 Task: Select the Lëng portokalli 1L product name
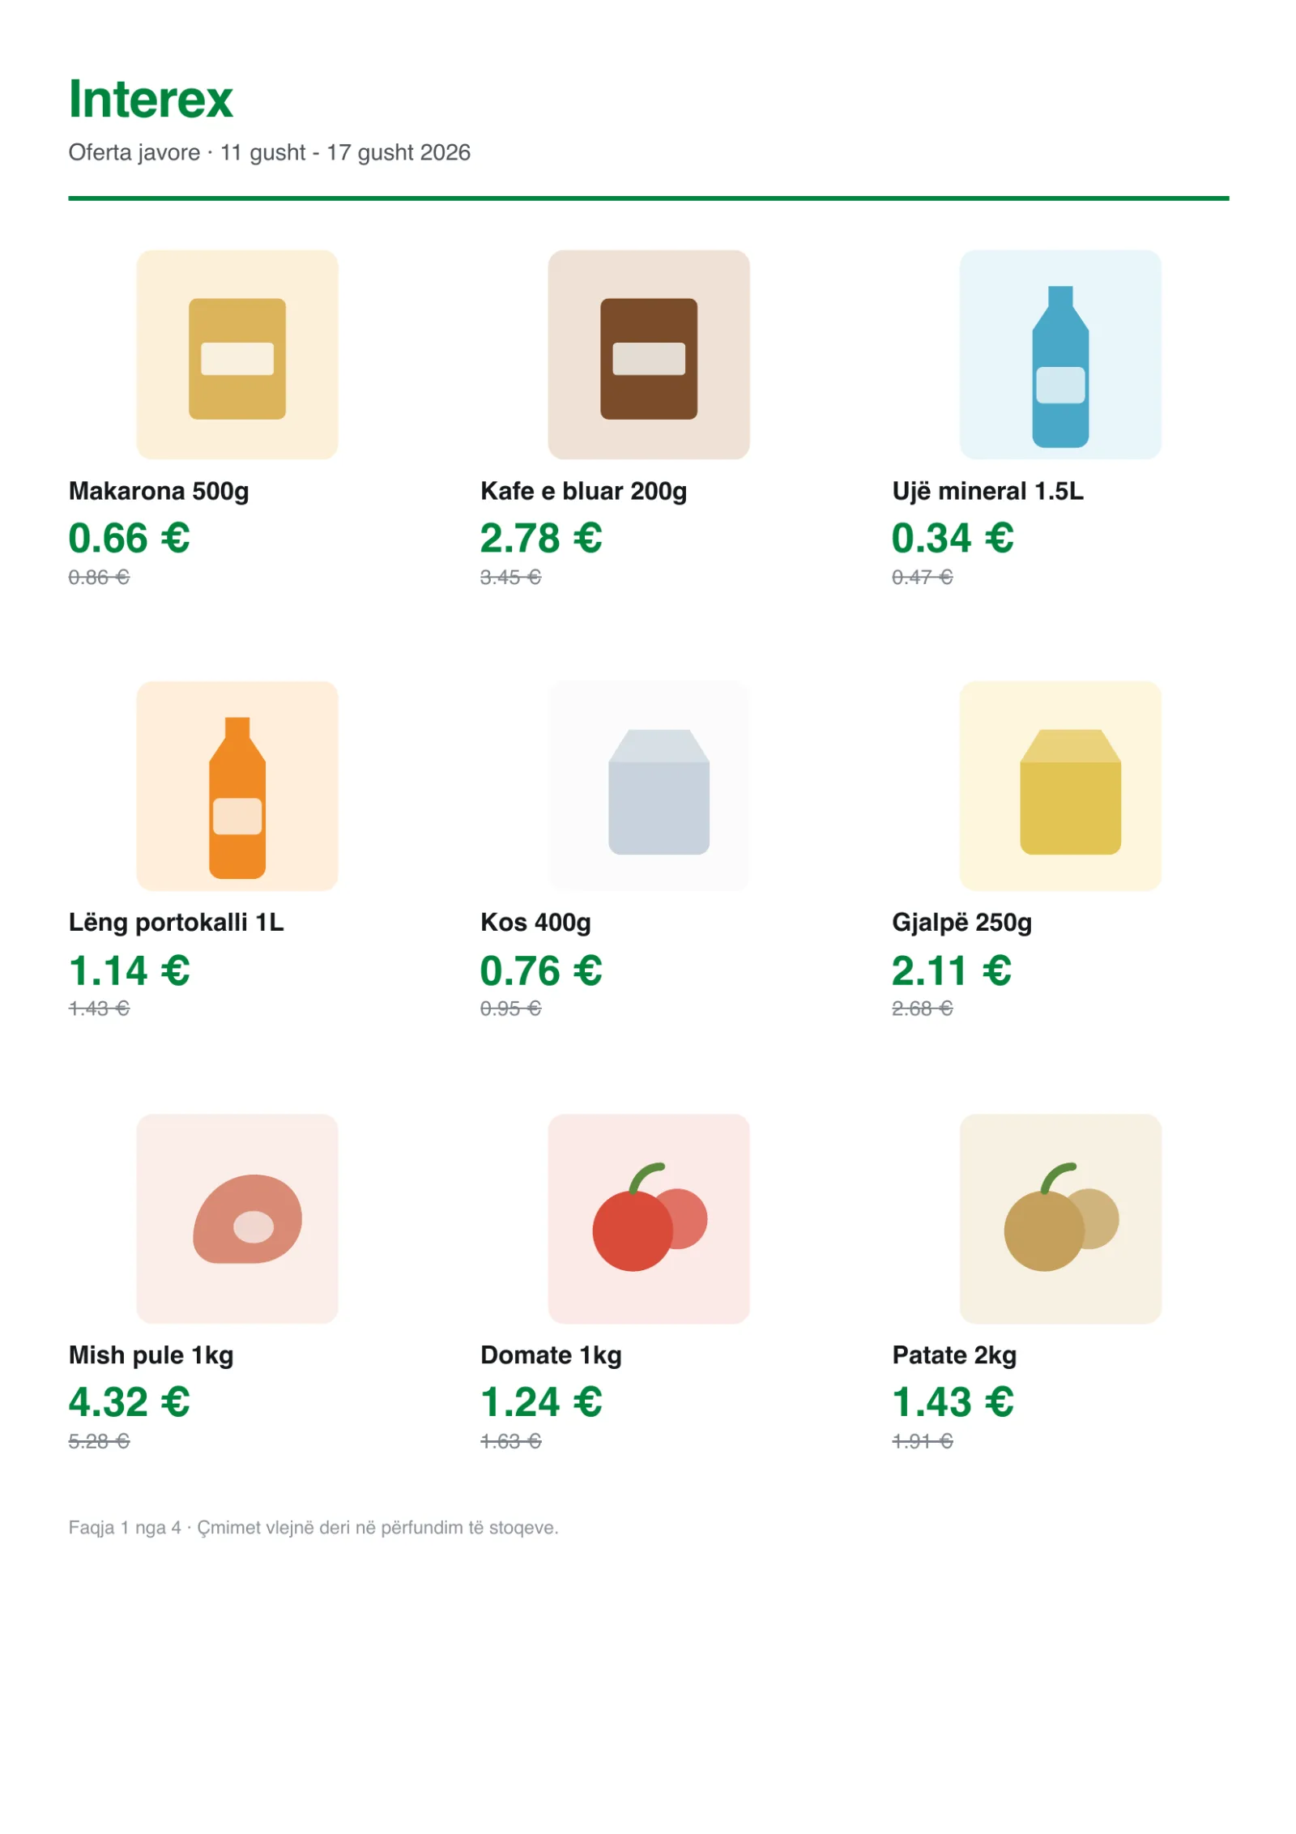[176, 922]
